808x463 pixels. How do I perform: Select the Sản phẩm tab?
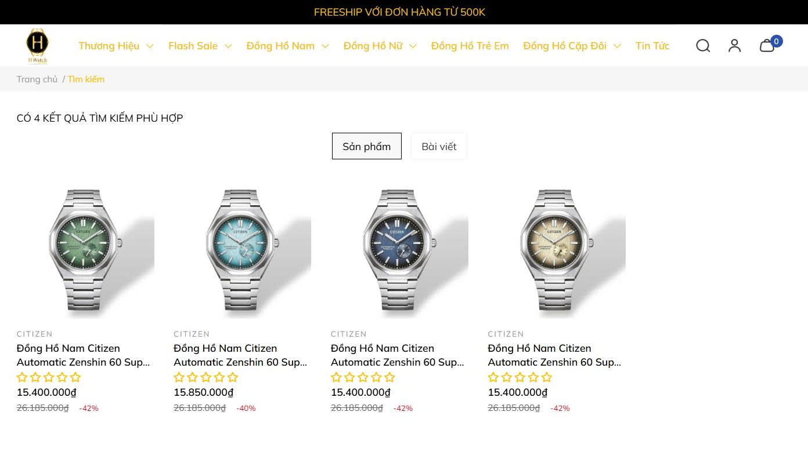(367, 146)
